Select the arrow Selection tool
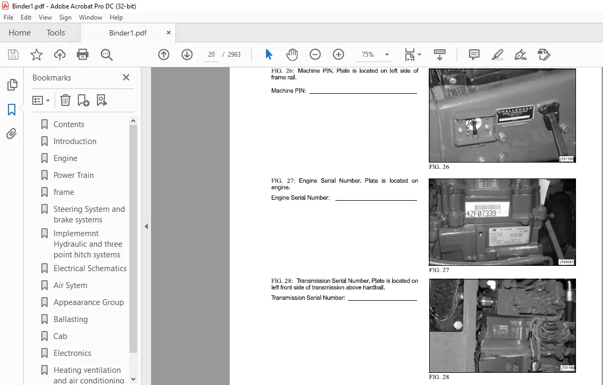This screenshot has height=385, width=603. coord(269,55)
